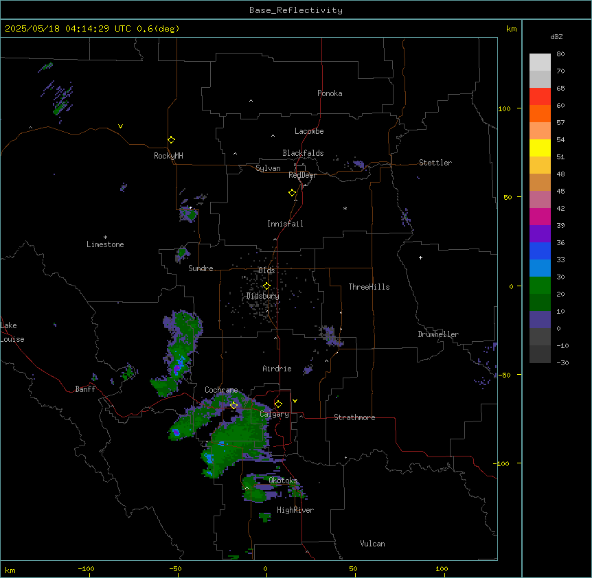This screenshot has height=578, width=592.
Task: Click the RockyMH label
Action: pos(168,156)
